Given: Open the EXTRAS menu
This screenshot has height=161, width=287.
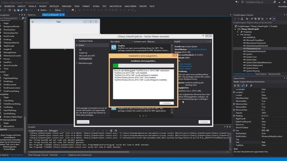Looking at the screenshot, I should click(96, 6).
